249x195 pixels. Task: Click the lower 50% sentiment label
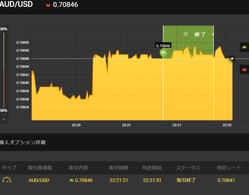tap(4, 110)
